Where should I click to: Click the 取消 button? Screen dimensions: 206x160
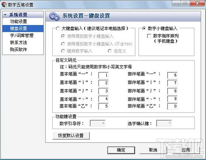(x=153, y=150)
